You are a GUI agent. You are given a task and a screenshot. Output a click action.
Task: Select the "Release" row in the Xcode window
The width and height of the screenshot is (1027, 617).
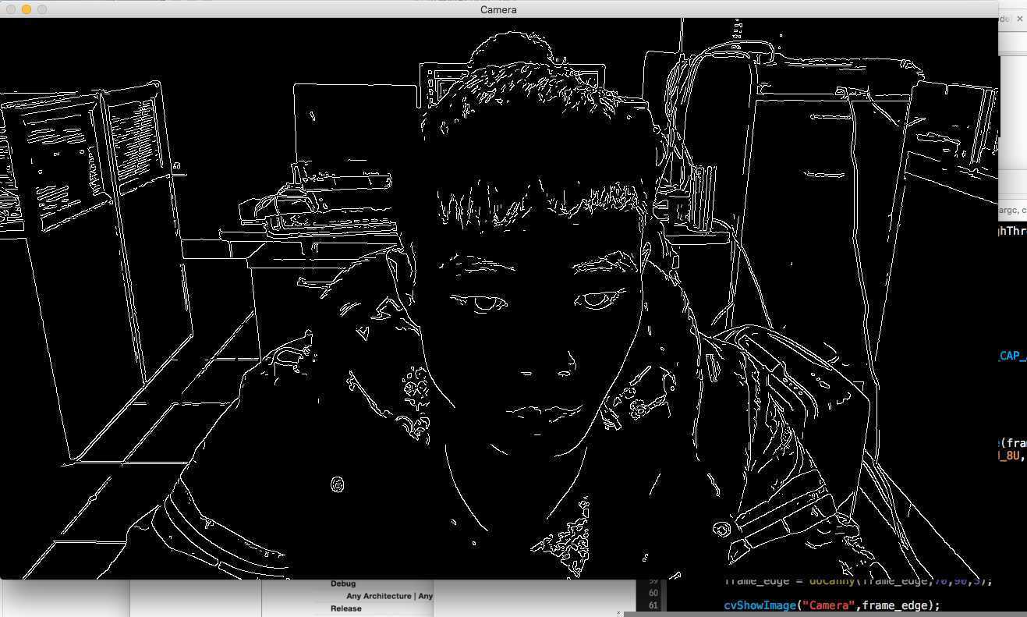point(346,608)
